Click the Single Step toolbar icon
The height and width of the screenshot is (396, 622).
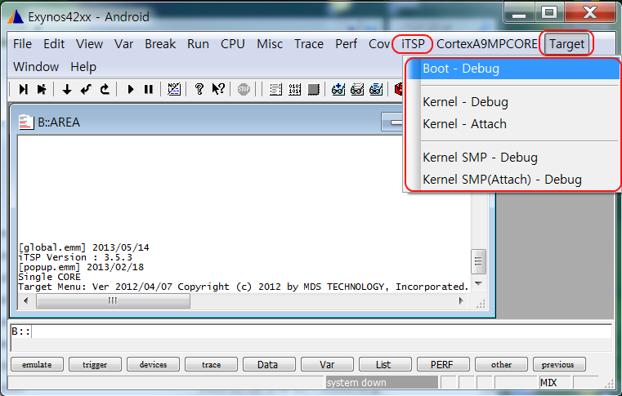[23, 90]
